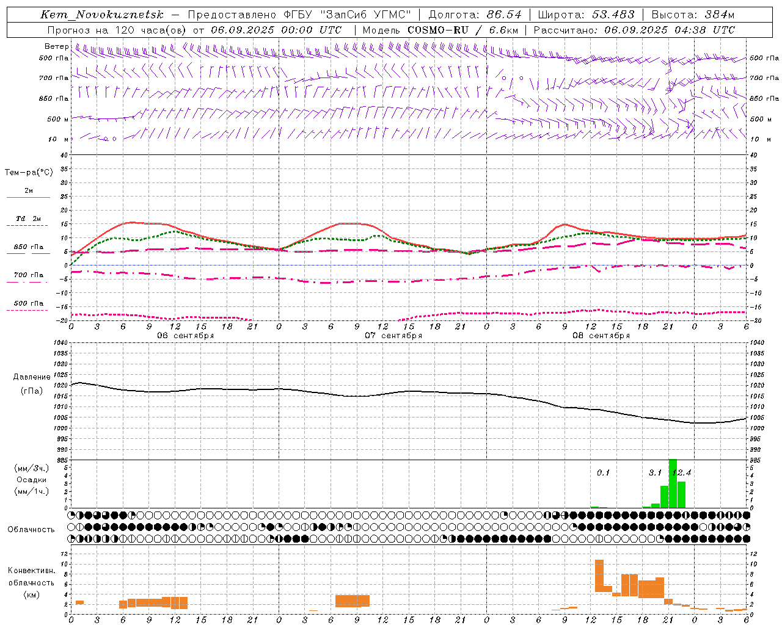Viewport: 782px width, 625px height.
Task: Click the 'Широта: 53.483' header value
Action: point(586,15)
